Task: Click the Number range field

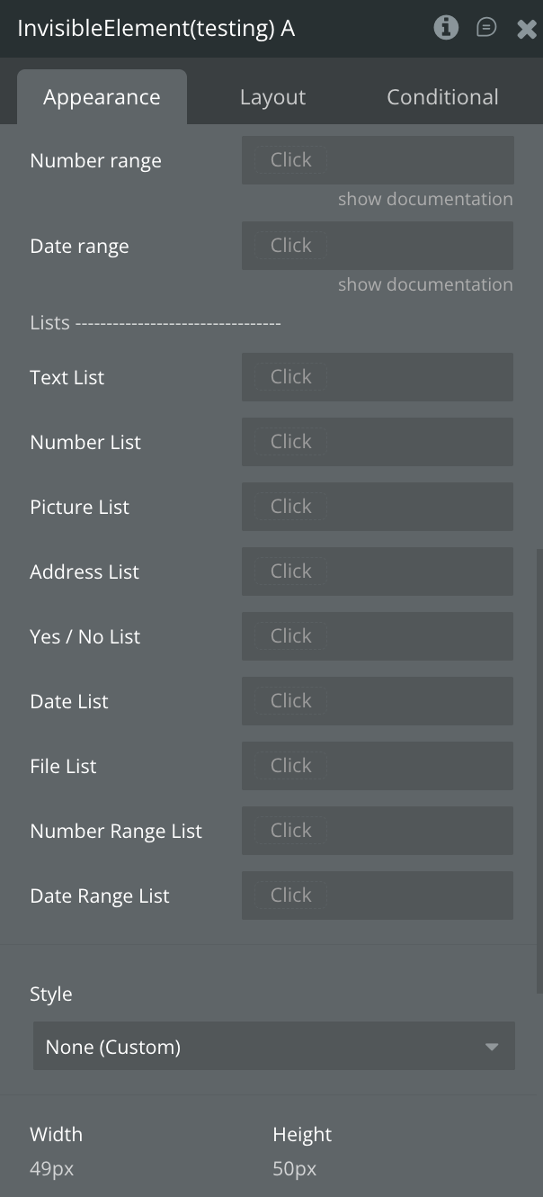Action: click(x=378, y=160)
